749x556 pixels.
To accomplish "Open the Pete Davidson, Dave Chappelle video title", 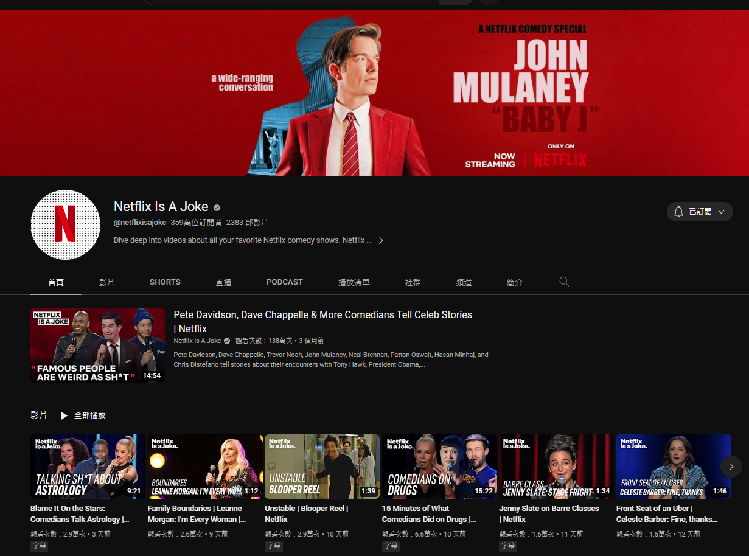I will click(x=322, y=322).
